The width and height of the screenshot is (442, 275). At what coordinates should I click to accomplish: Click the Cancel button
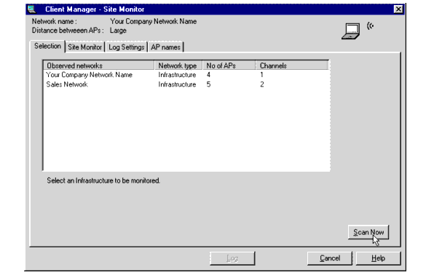[x=330, y=258]
